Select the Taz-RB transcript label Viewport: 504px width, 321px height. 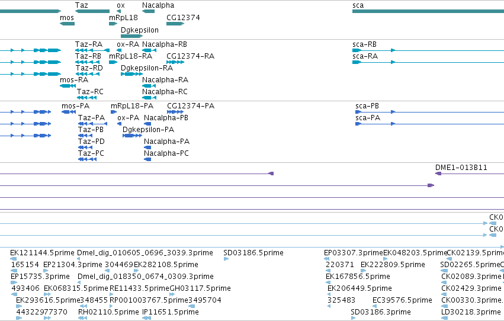click(x=88, y=56)
